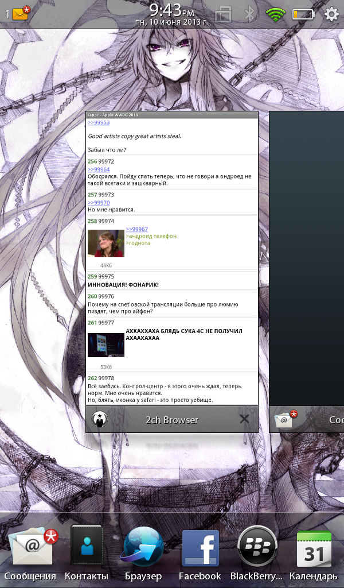This screenshot has height=588, width=344.
Task: Launch the Сообщения app from the dock
Action: click(31, 554)
